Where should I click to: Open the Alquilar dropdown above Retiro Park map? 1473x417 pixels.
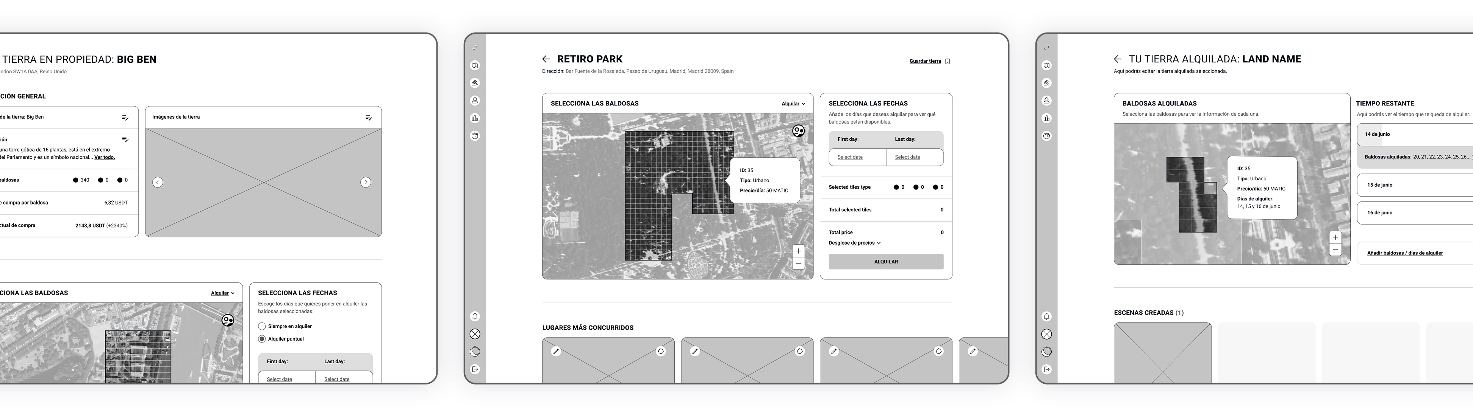pos(793,104)
